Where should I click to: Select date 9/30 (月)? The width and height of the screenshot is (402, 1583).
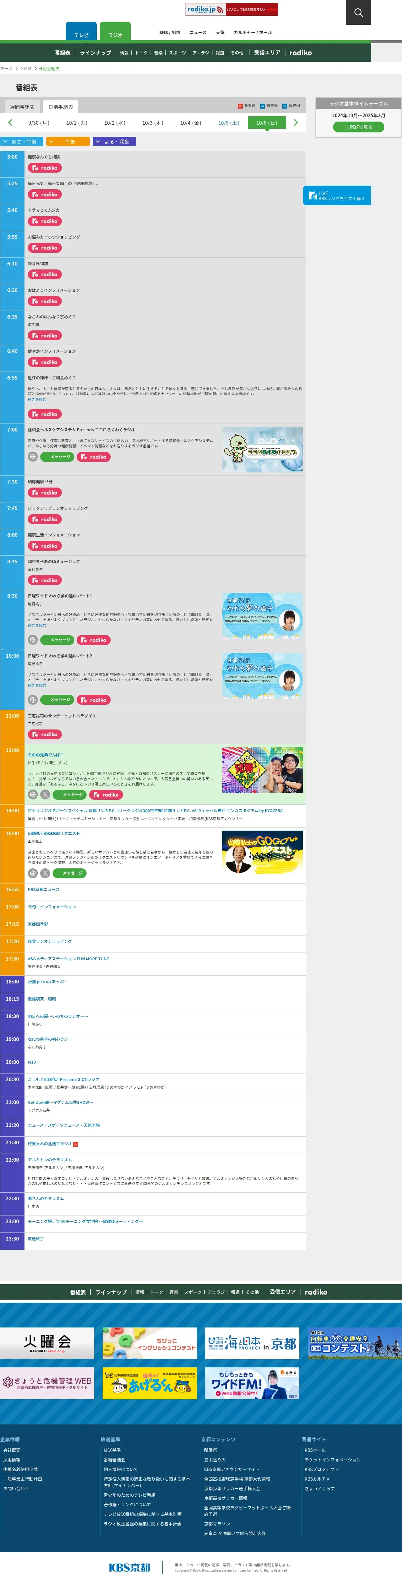pos(39,123)
